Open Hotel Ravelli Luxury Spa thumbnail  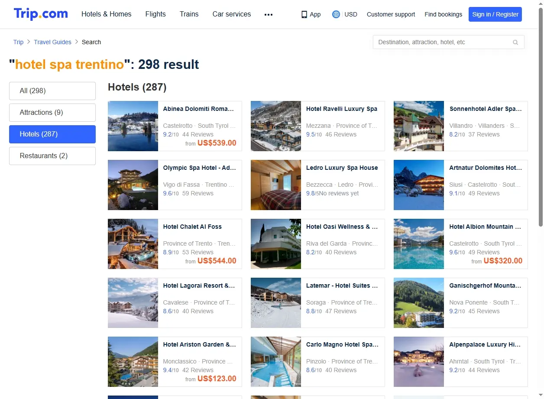pos(276,126)
